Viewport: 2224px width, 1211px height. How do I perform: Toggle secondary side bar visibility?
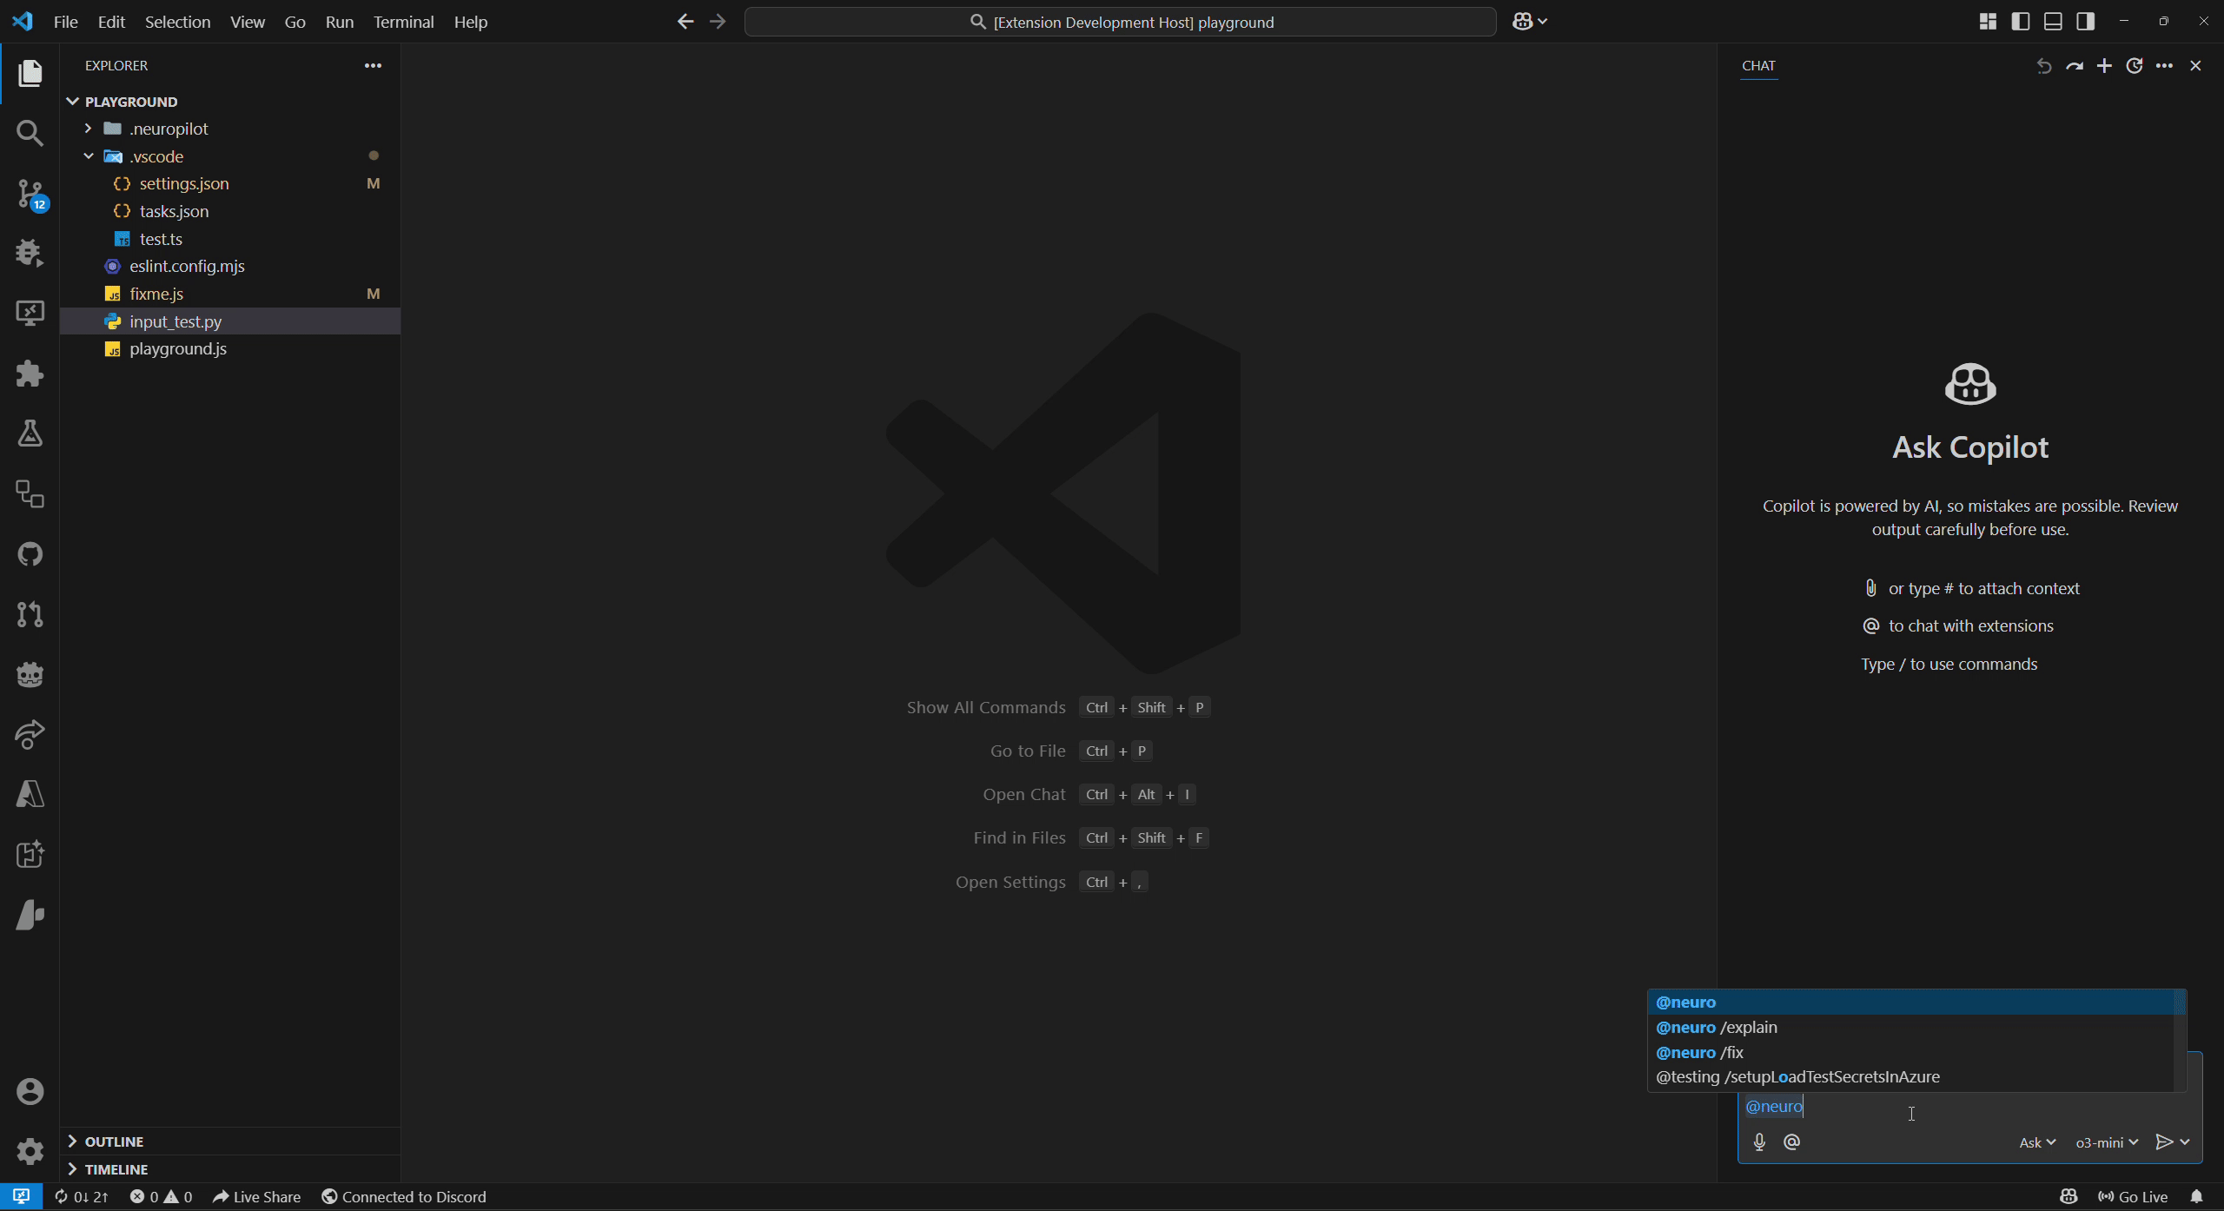coord(2085,22)
